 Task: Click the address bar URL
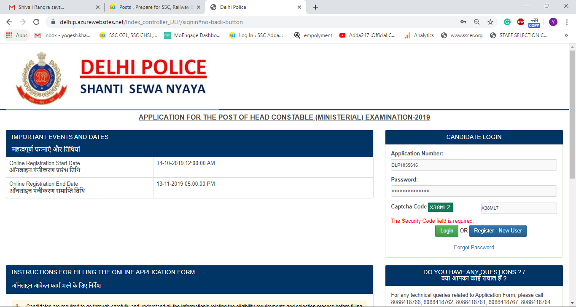click(151, 22)
